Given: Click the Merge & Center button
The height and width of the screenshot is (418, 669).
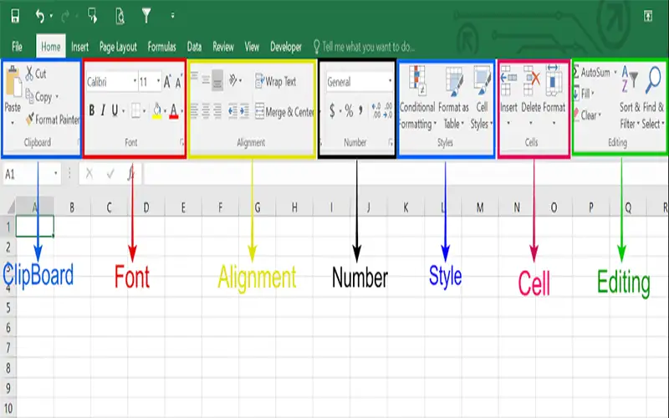Looking at the screenshot, I should [x=283, y=111].
